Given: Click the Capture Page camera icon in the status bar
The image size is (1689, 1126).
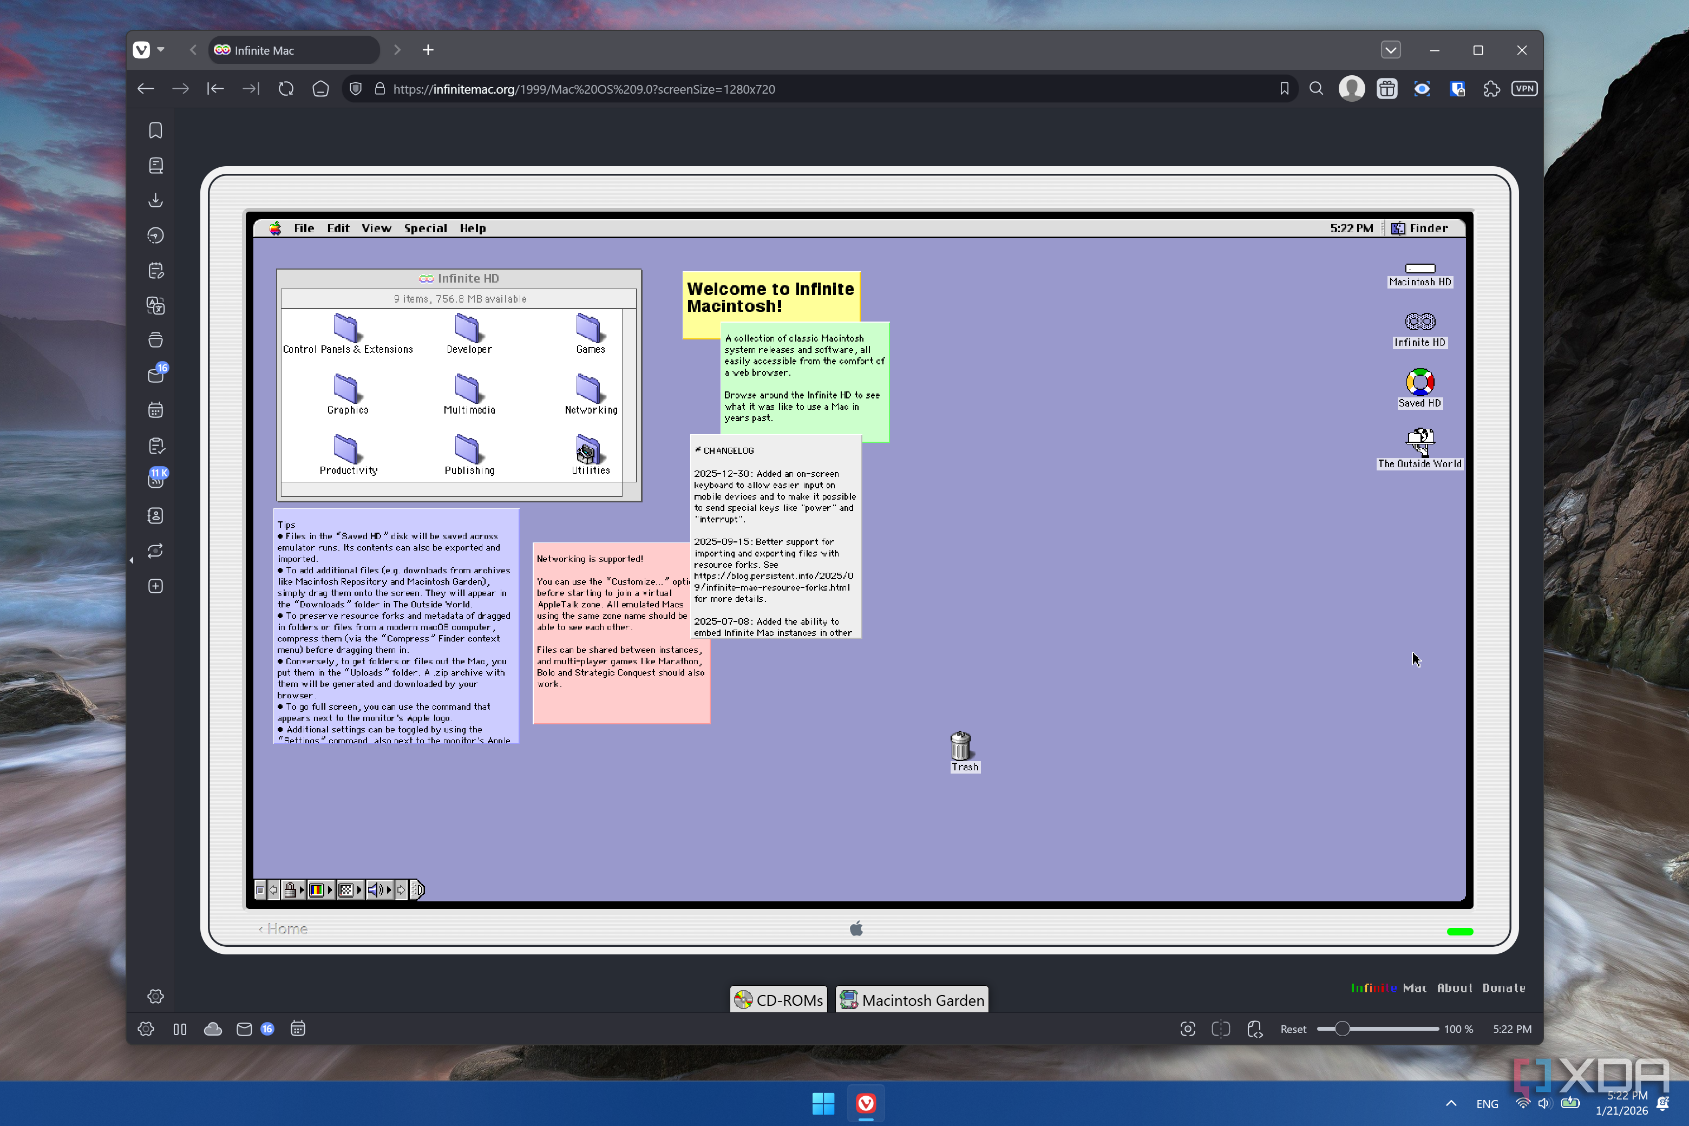Looking at the screenshot, I should 1188,1029.
